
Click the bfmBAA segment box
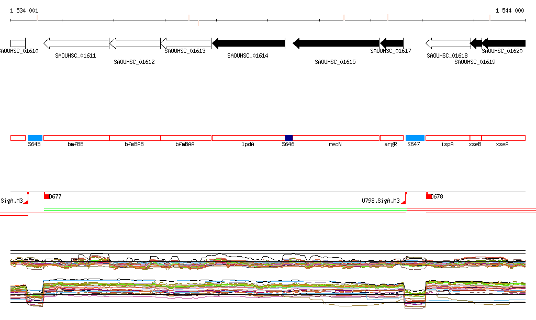pyautogui.click(x=186, y=138)
